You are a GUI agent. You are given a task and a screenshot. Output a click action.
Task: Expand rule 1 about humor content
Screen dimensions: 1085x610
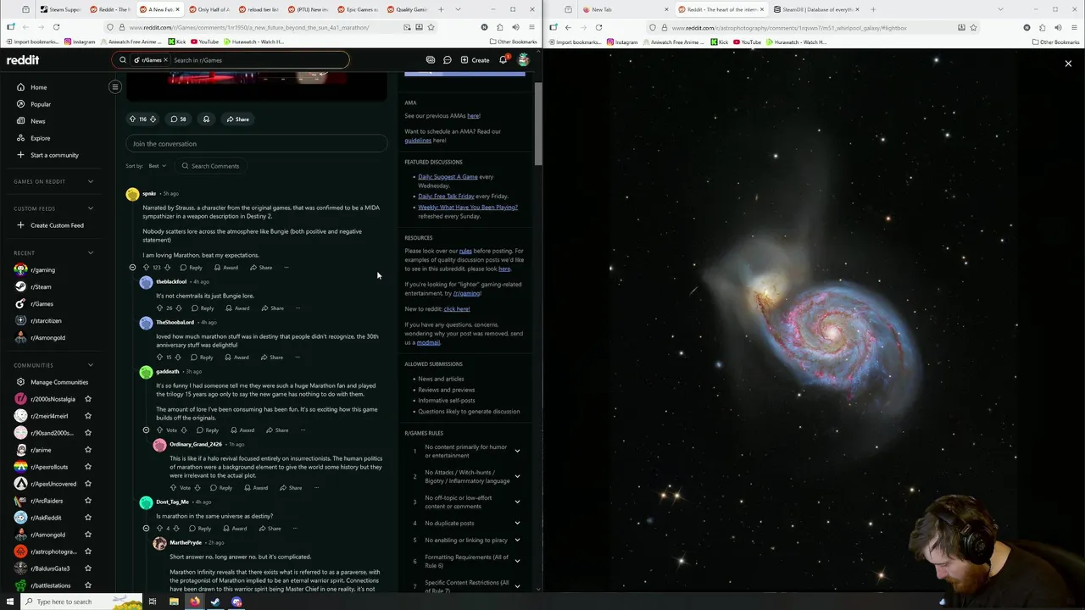517,451
